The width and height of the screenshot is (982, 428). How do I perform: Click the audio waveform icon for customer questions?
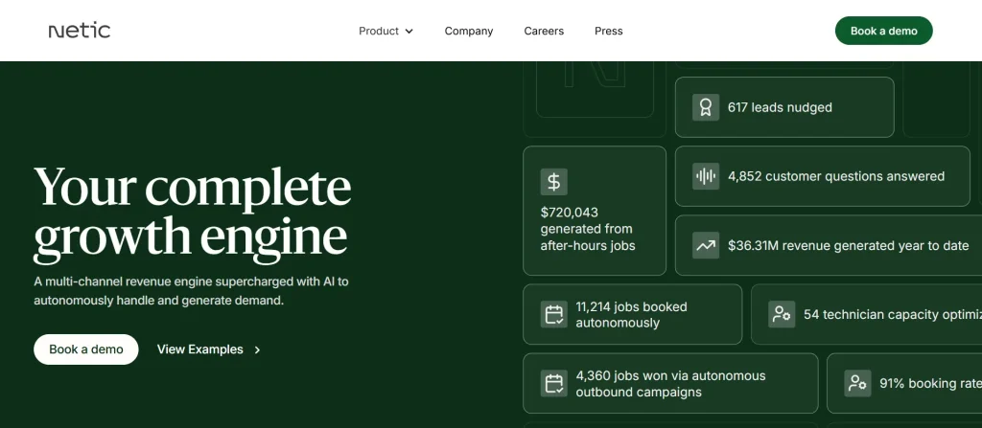tap(706, 176)
